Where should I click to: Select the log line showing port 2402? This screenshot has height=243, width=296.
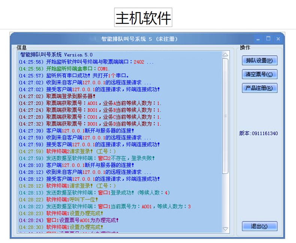coord(86,62)
